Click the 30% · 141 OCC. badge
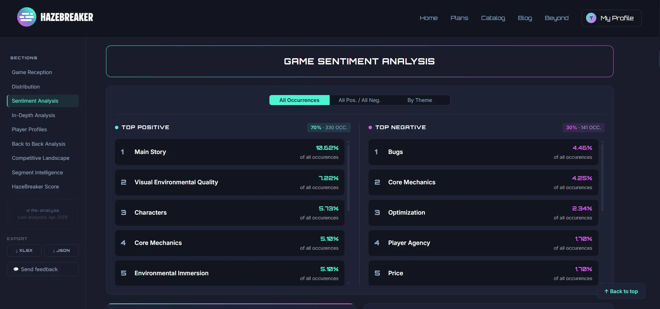This screenshot has height=309, width=660. coord(583,127)
